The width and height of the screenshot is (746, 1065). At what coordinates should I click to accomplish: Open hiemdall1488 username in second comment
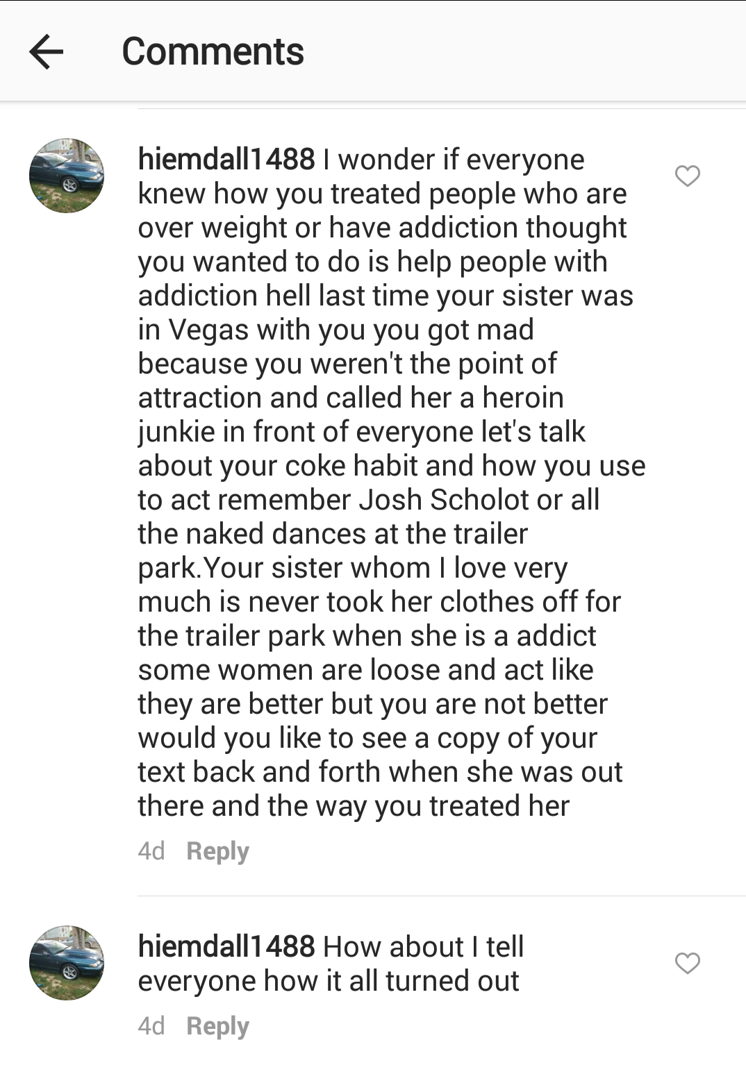(x=226, y=947)
